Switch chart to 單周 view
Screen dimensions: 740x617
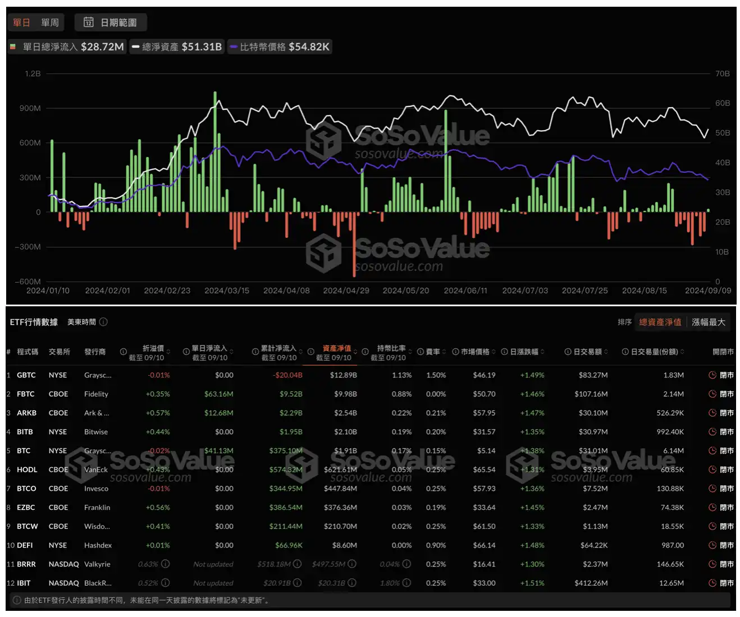50,22
